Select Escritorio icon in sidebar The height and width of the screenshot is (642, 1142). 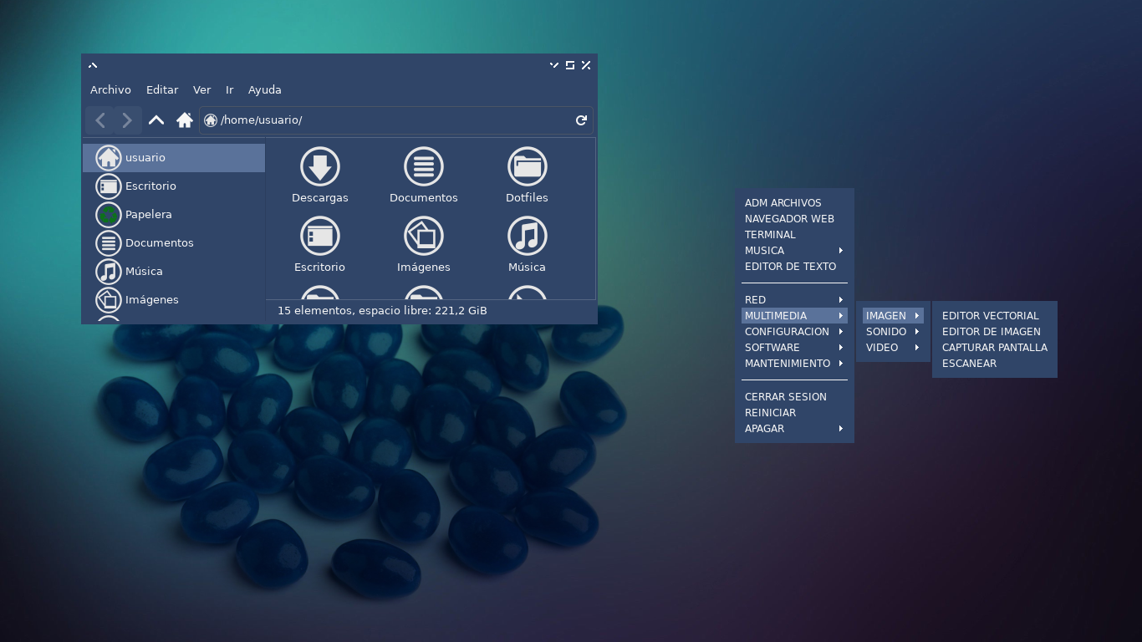click(109, 186)
